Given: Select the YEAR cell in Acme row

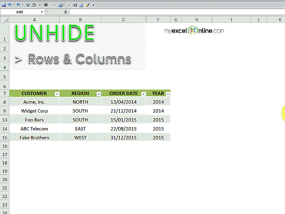Looking at the screenshot, I should click(159, 102).
